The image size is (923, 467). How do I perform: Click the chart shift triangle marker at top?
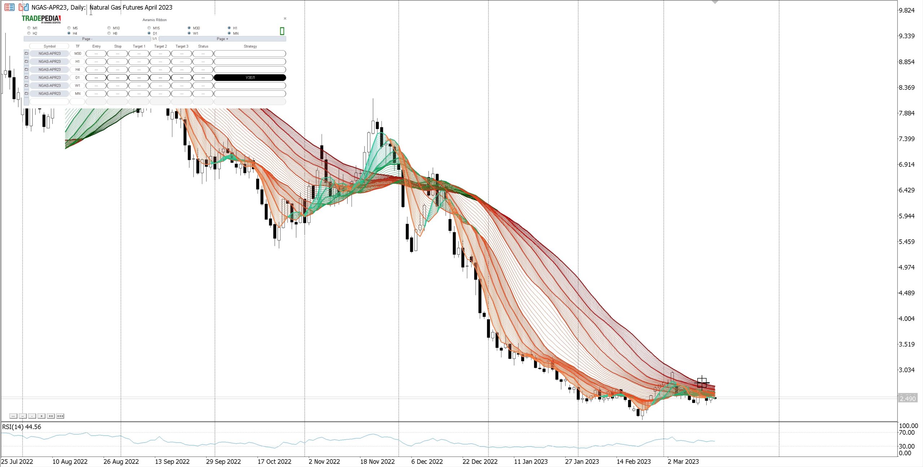[715, 3]
